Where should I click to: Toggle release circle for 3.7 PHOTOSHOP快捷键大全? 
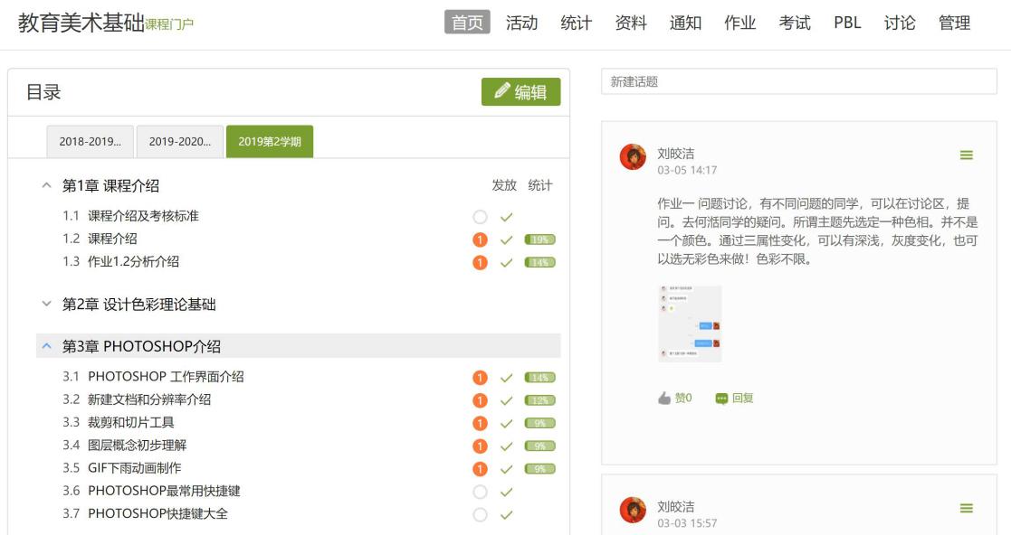480,514
